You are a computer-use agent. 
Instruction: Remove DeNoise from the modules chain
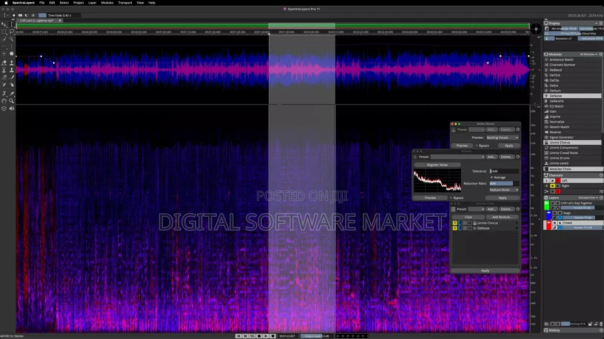(517, 228)
